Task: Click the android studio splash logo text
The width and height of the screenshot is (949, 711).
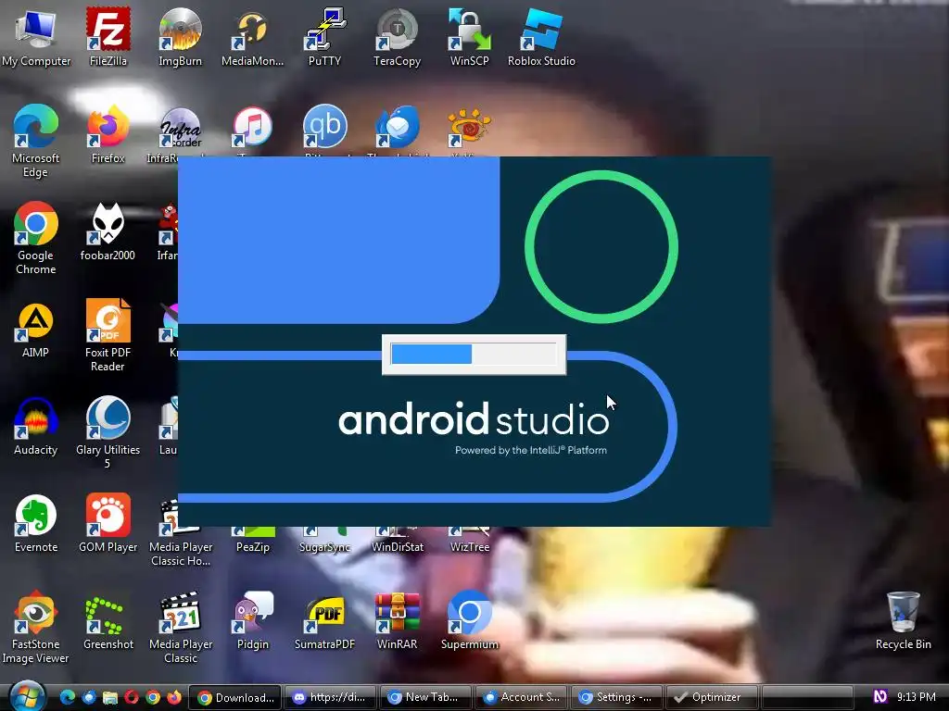Action: [474, 418]
